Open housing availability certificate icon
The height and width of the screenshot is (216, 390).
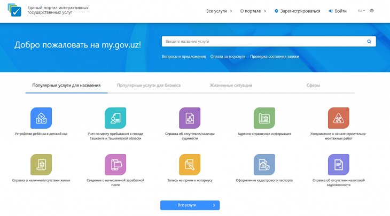[41, 165]
